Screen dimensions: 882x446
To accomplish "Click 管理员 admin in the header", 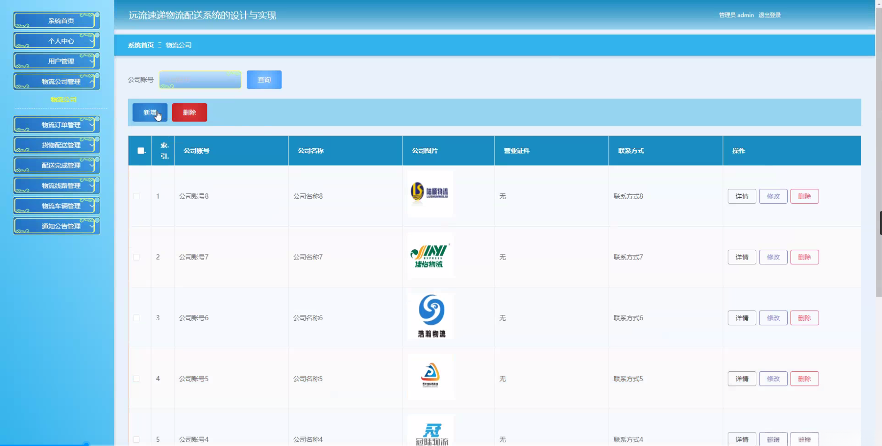I will pyautogui.click(x=736, y=15).
